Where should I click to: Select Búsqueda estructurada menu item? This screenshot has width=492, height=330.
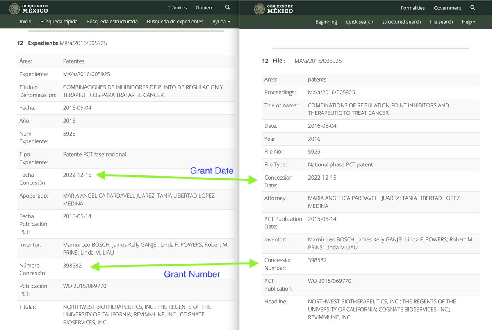coord(112,22)
